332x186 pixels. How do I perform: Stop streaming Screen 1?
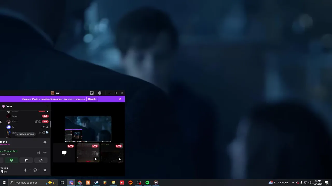pyautogui.click(x=45, y=143)
